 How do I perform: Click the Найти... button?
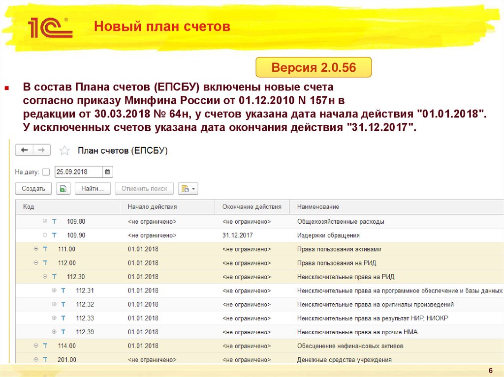93,188
